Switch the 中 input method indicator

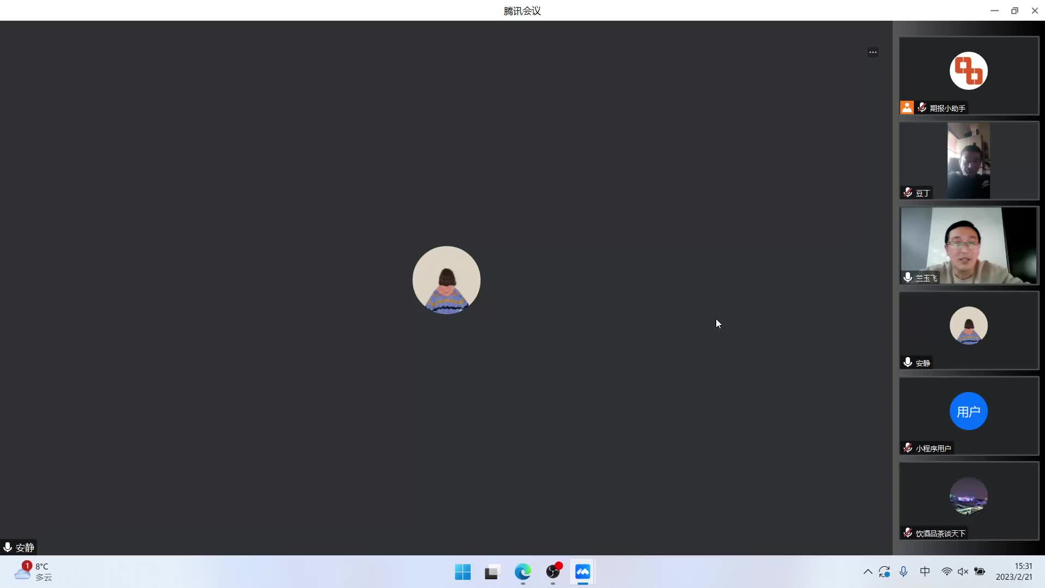(x=925, y=572)
